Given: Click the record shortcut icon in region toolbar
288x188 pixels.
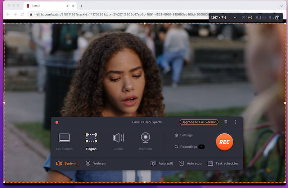Looking at the screenshot, I should [250, 18].
